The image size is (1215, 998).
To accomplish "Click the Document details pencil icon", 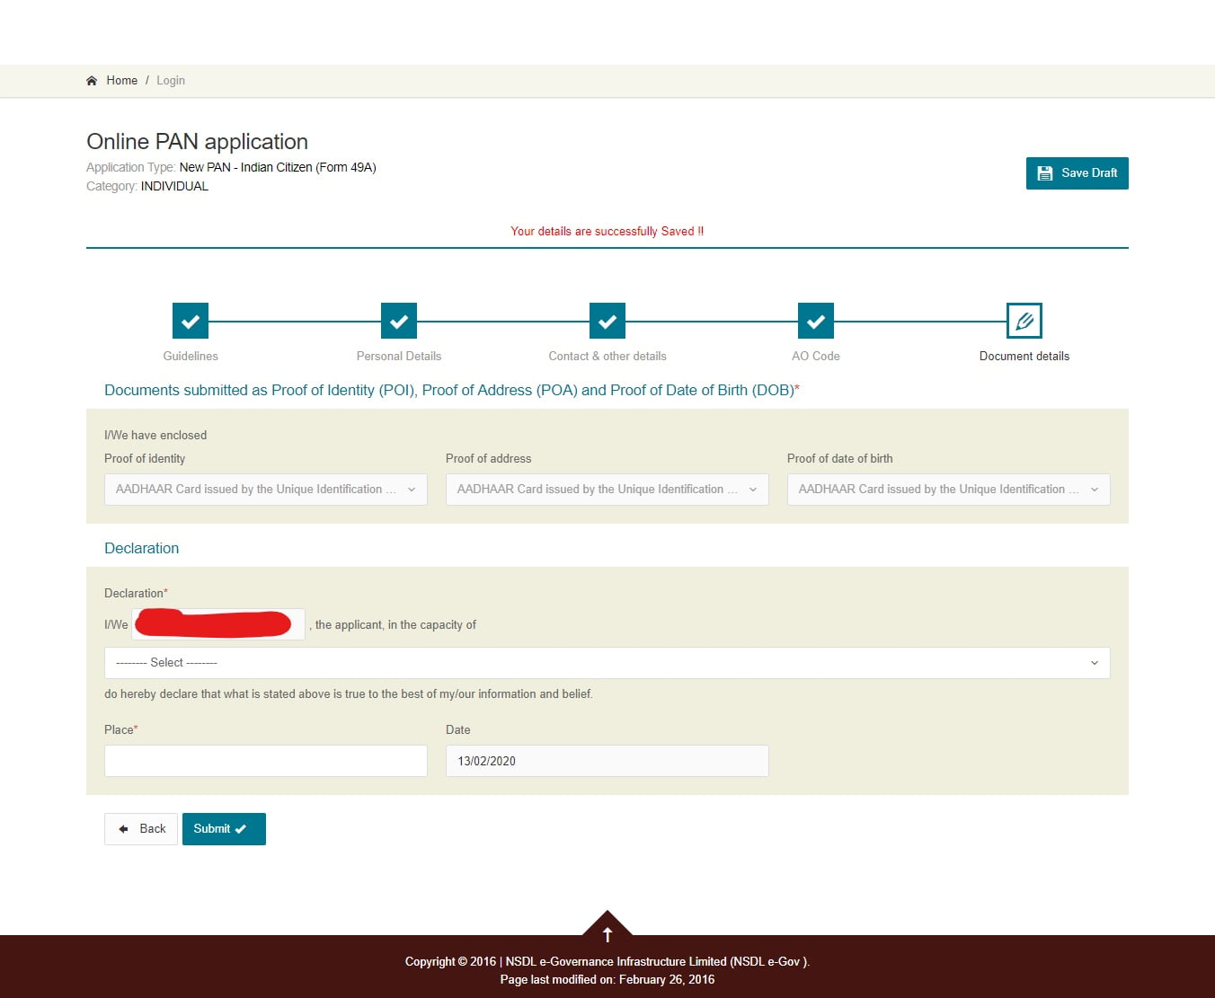I will (x=1024, y=320).
